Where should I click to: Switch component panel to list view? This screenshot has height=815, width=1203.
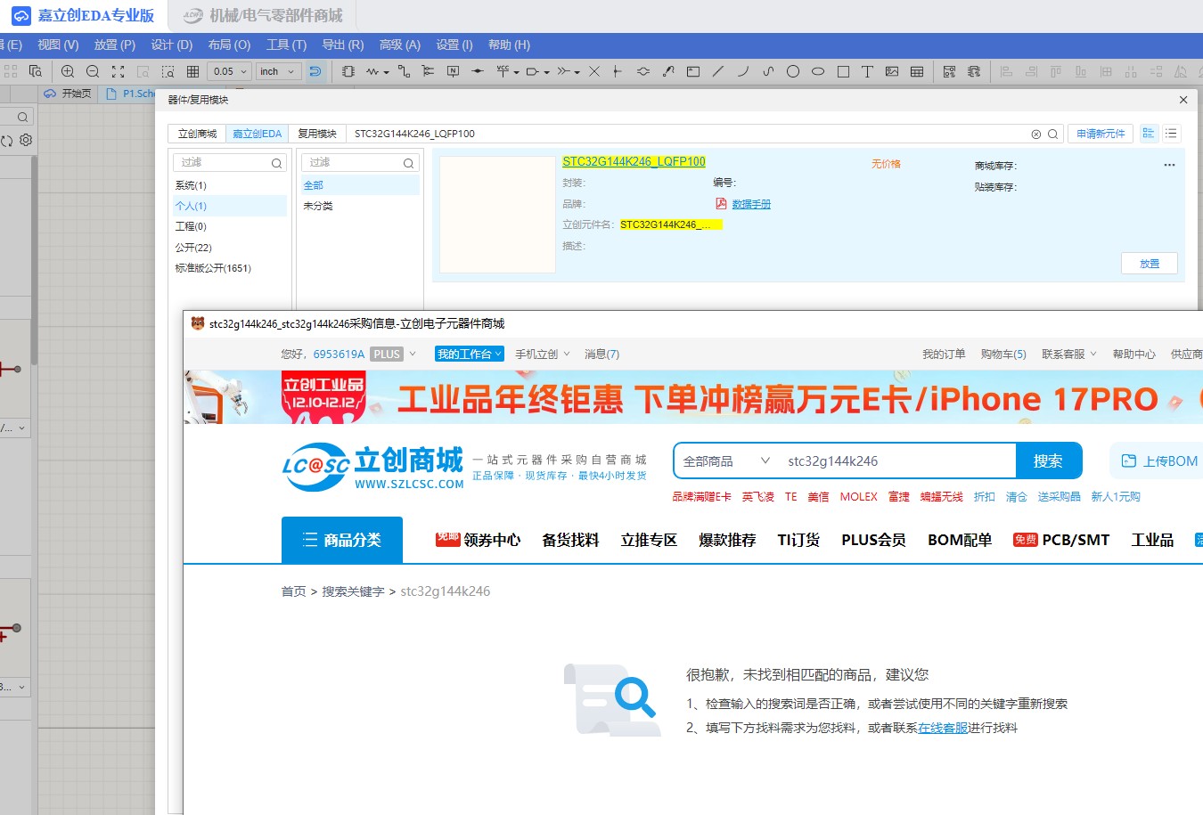(x=1171, y=133)
